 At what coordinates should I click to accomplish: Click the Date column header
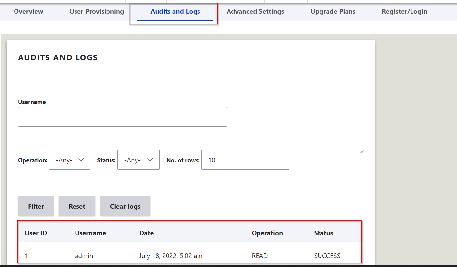click(146, 233)
